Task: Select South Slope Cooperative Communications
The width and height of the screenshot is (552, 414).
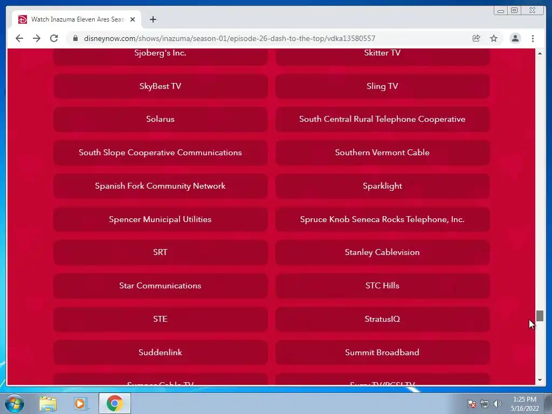Action: click(161, 153)
